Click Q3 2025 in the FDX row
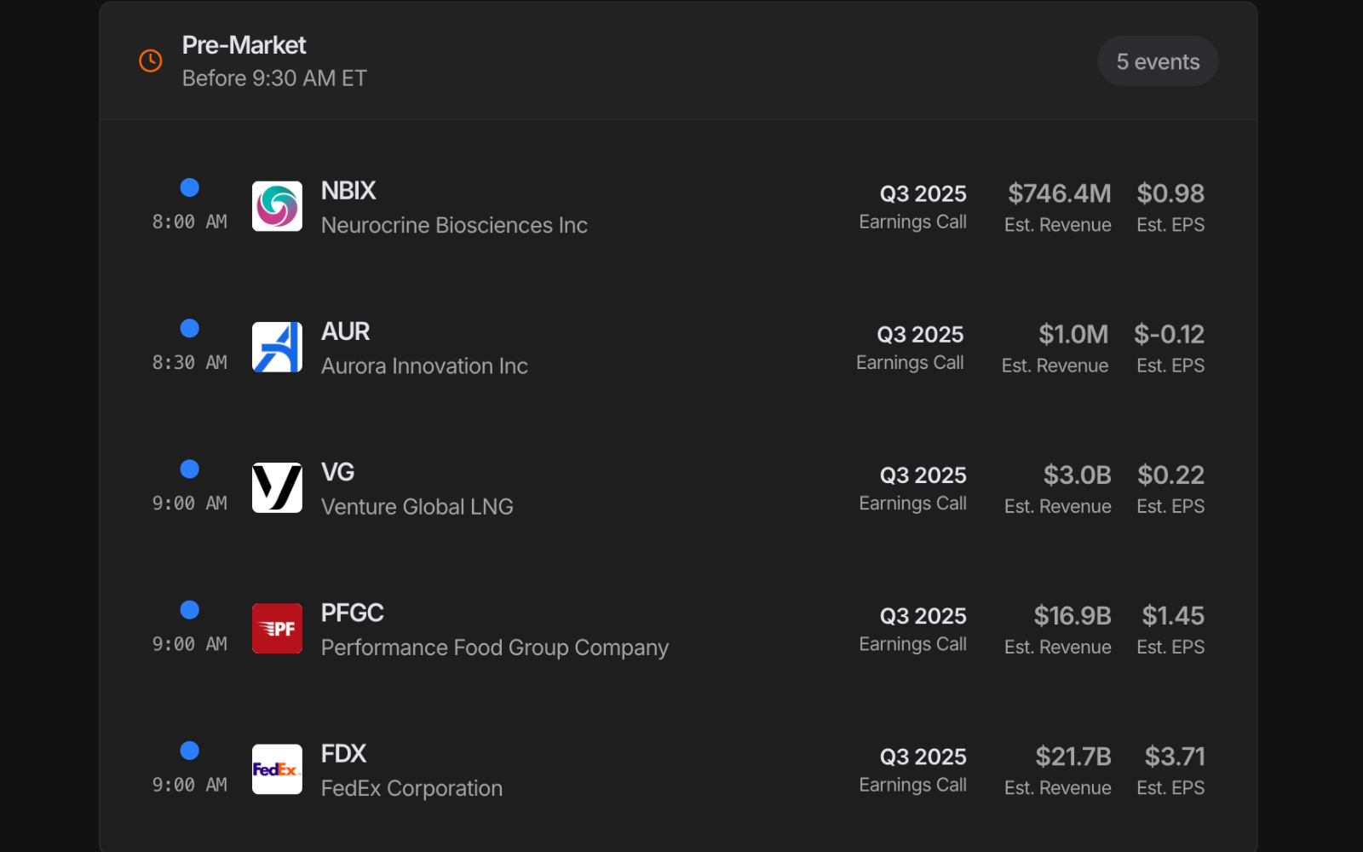 (x=923, y=757)
